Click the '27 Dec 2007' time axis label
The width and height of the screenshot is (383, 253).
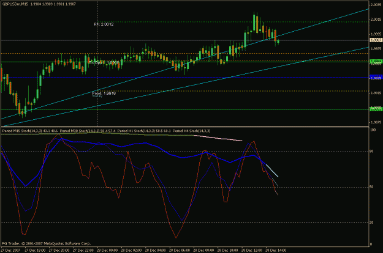tap(10, 251)
